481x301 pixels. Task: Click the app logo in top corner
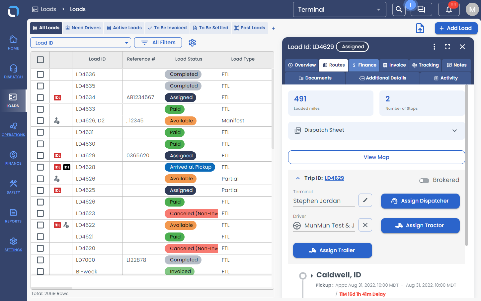(13, 11)
